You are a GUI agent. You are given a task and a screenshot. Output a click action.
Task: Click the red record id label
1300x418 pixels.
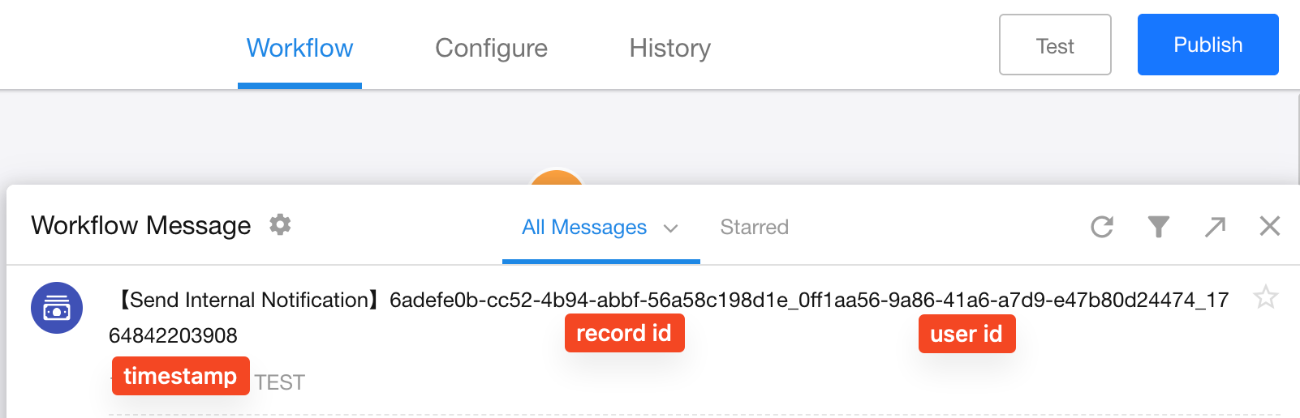coord(624,333)
